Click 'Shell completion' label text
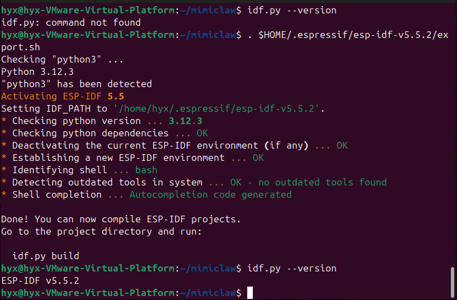457x300 pixels. pyautogui.click(x=57, y=194)
